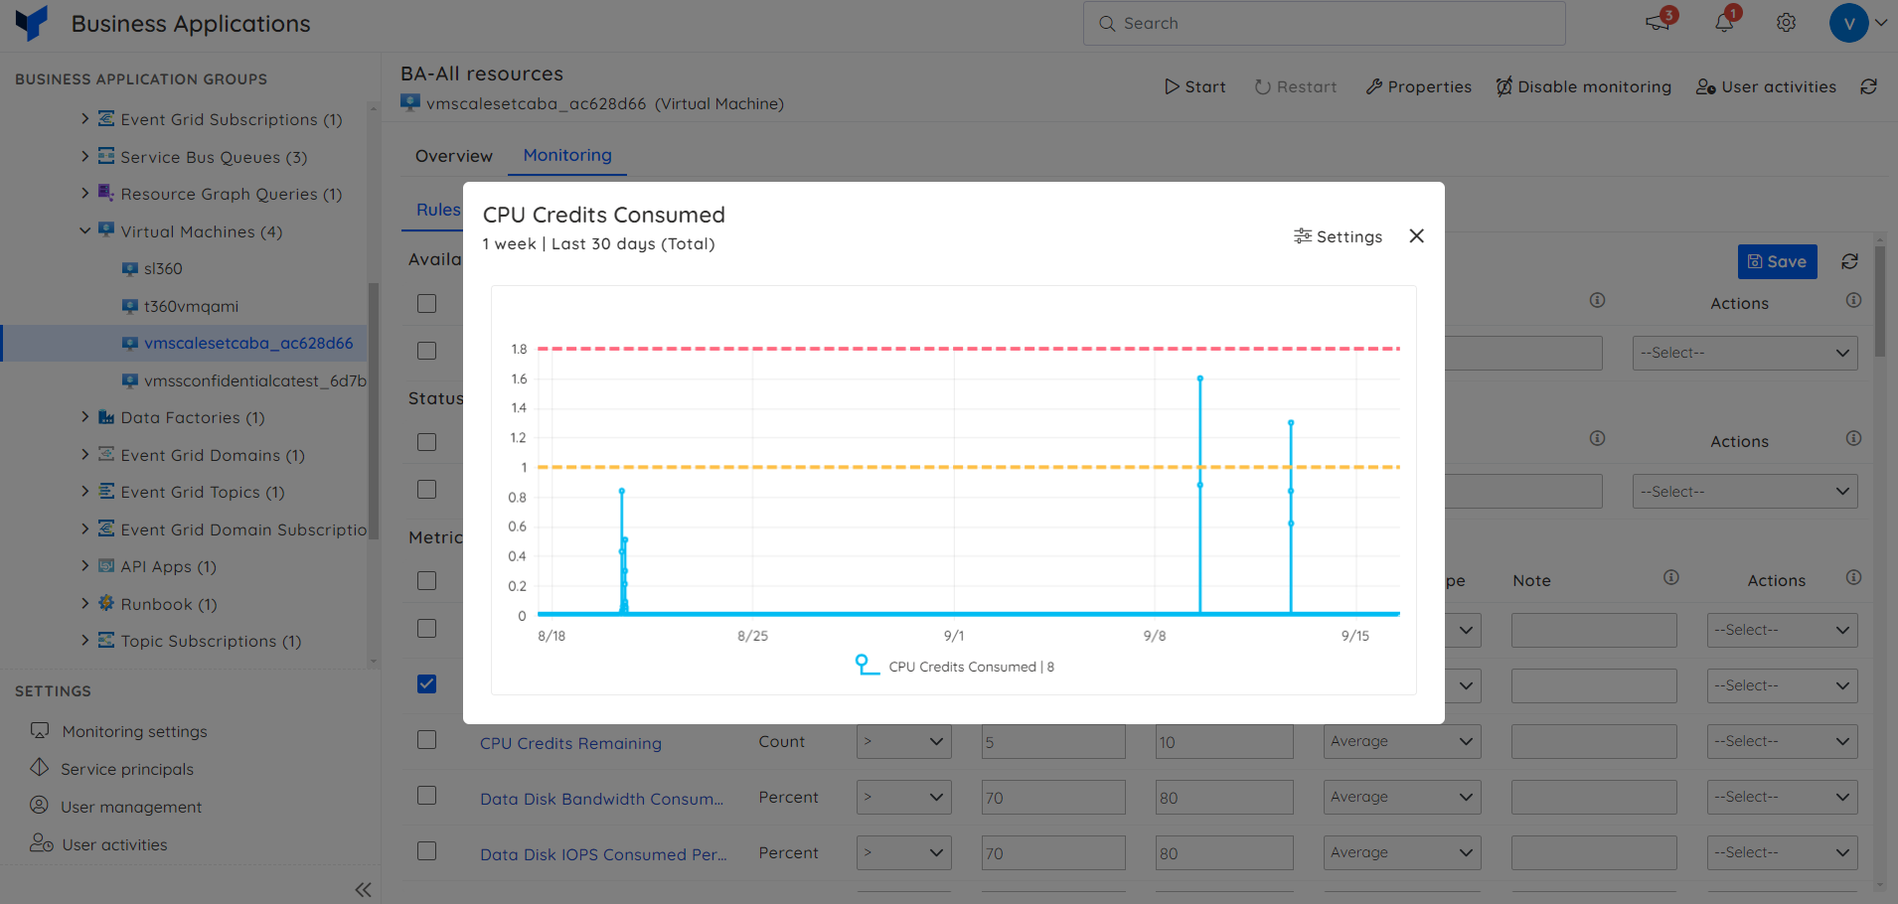This screenshot has height=904, width=1898.
Task: Open Data Disk IOPS Actions select dropdown
Action: [x=1783, y=852]
